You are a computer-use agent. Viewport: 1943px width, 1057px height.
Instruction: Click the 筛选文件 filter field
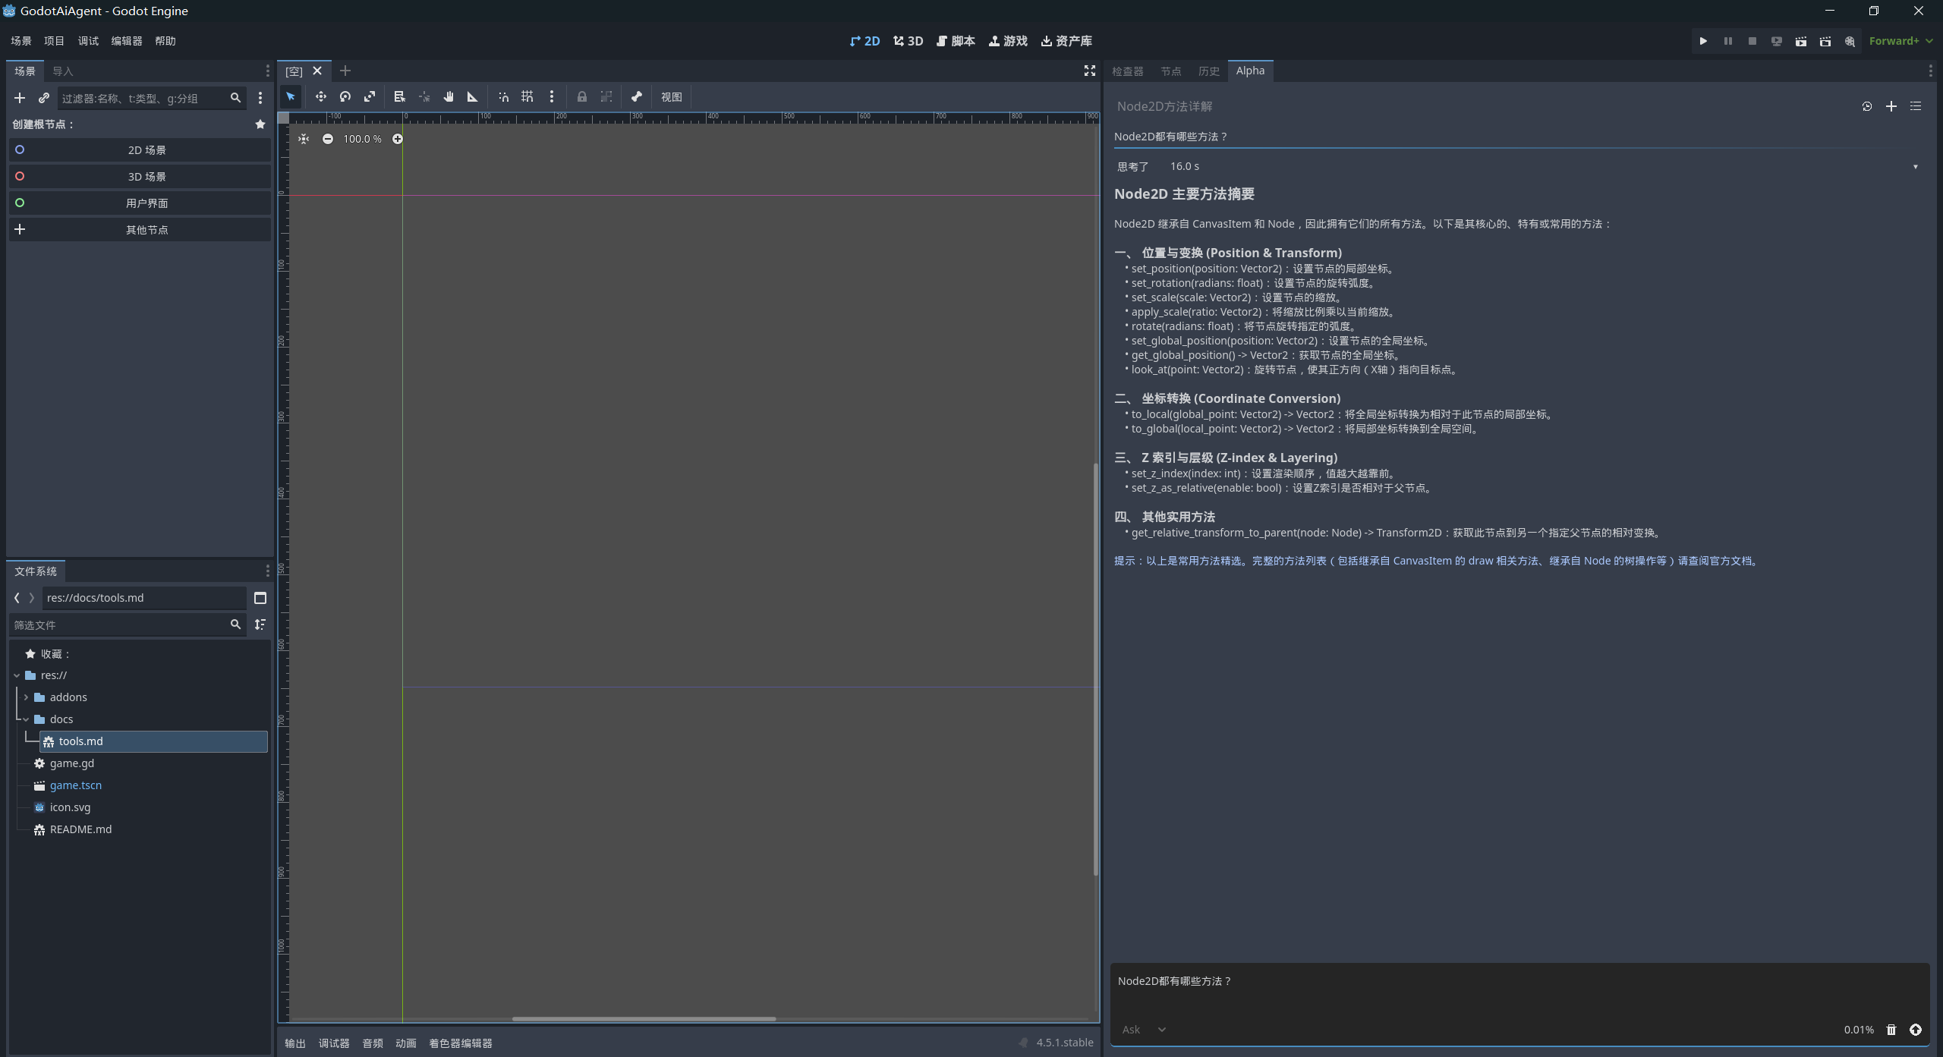(x=119, y=624)
